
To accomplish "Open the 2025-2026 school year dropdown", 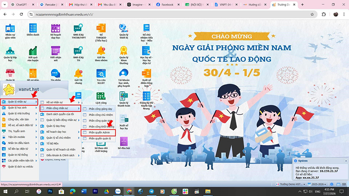I will pyautogui.click(x=317, y=184).
